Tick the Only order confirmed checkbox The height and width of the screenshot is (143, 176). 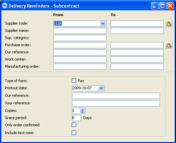point(74,125)
